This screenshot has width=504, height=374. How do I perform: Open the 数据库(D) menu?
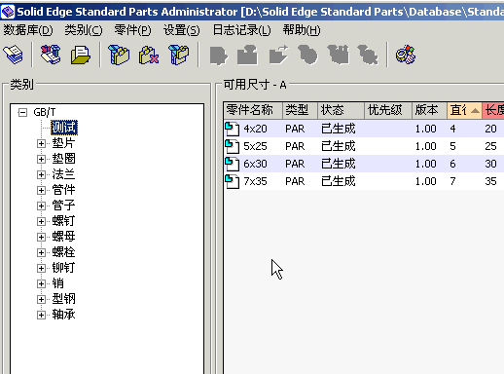(28, 30)
